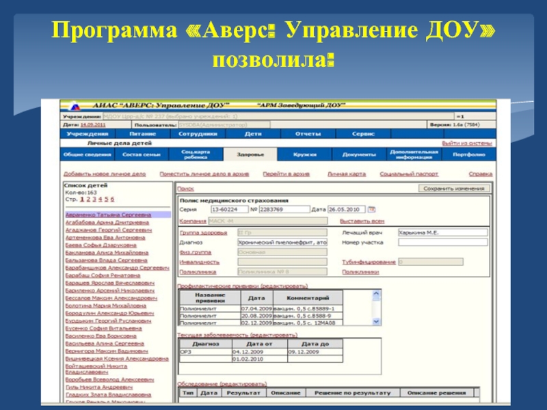
Task: Go to page 5 of children list
Action: coord(107,200)
